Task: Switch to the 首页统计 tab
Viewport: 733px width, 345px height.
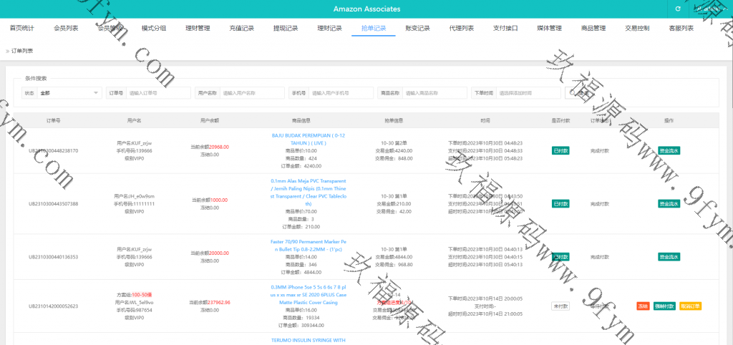Action: [21, 29]
